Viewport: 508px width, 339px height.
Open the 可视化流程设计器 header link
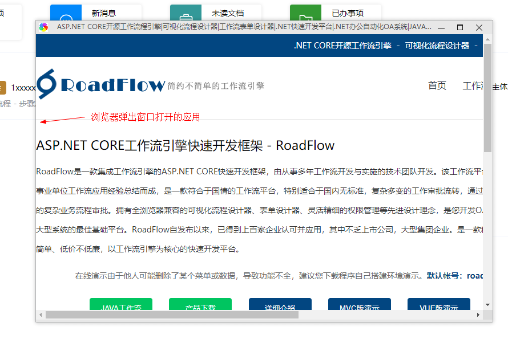click(437, 46)
